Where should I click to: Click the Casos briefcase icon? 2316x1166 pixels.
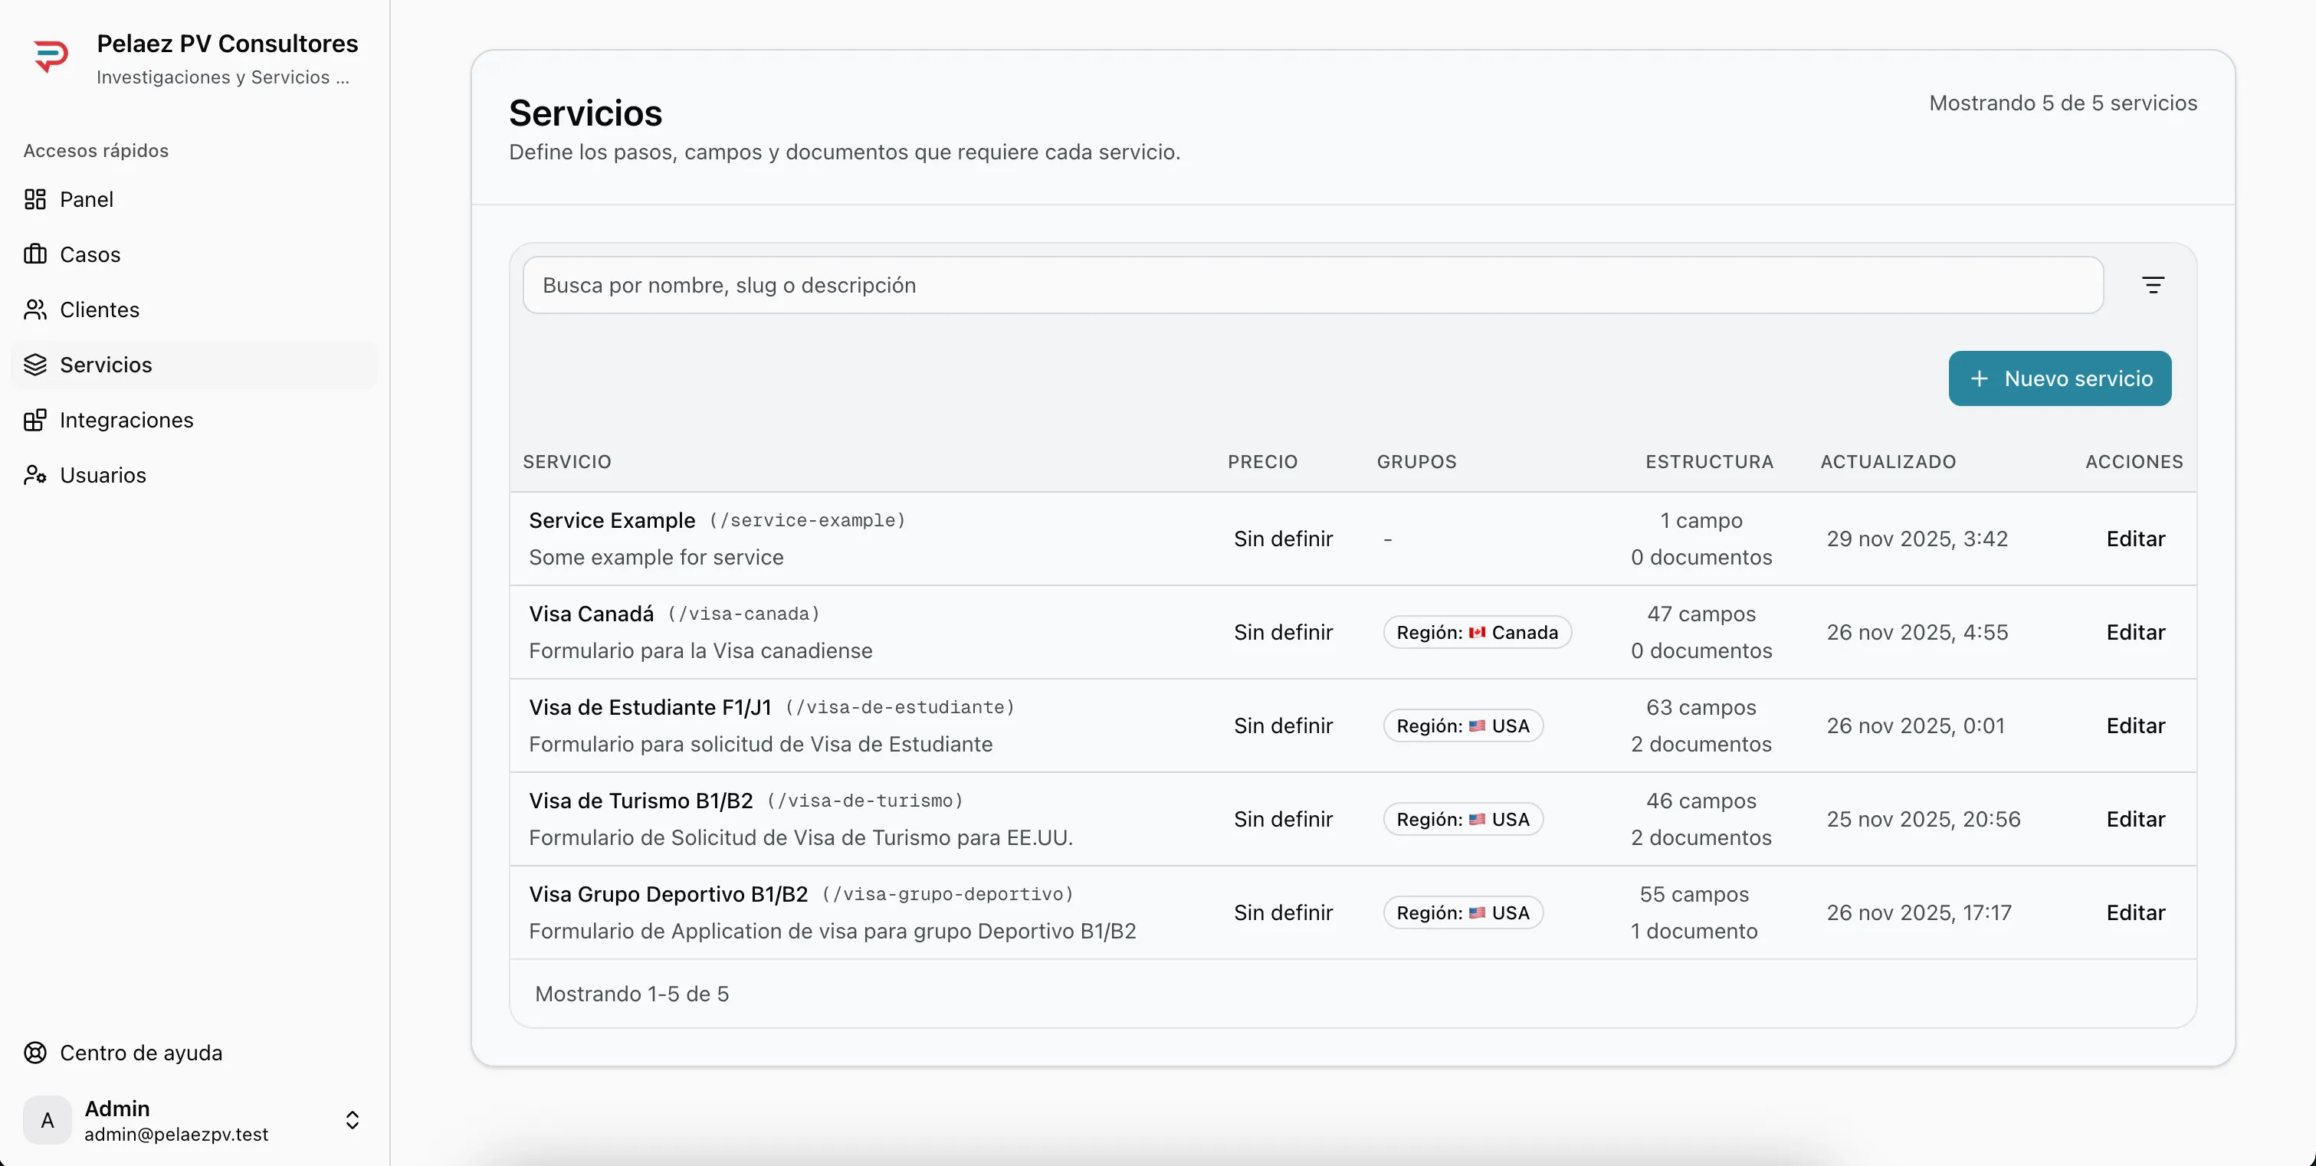point(35,254)
